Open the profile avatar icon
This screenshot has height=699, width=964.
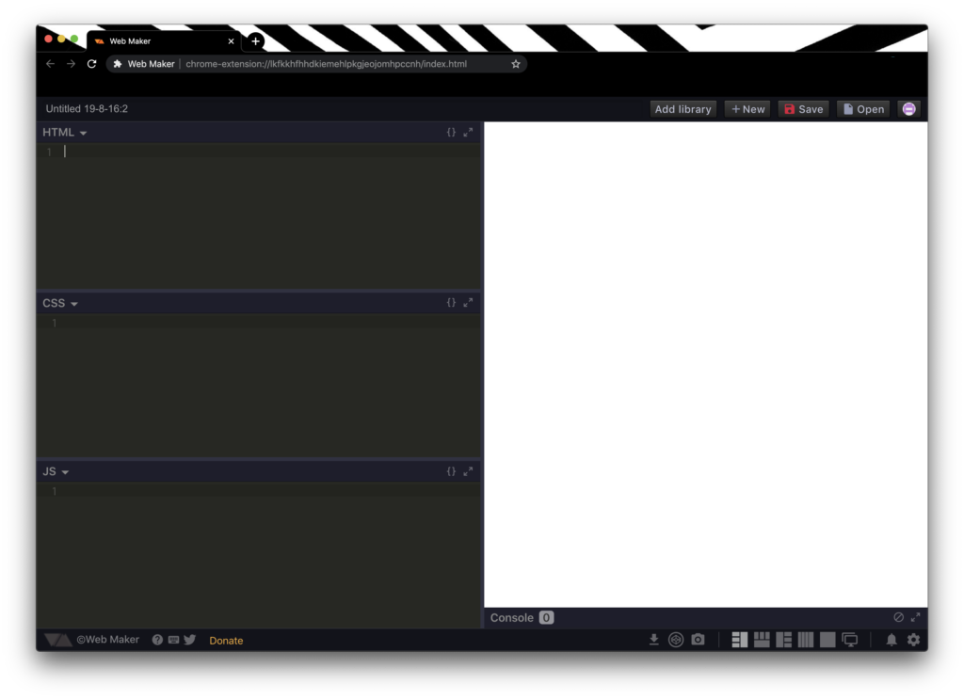point(908,109)
